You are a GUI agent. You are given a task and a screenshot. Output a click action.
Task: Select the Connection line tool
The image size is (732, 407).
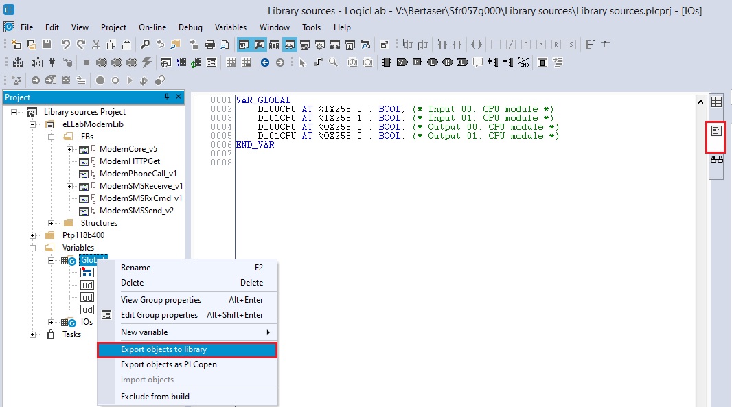(x=319, y=62)
